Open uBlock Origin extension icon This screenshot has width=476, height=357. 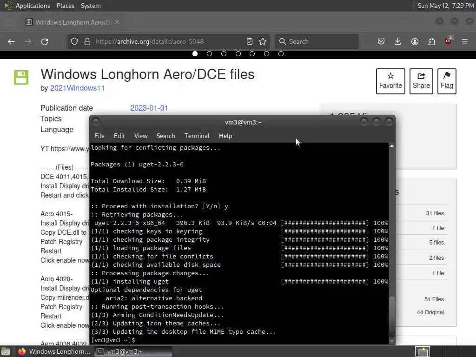(448, 41)
